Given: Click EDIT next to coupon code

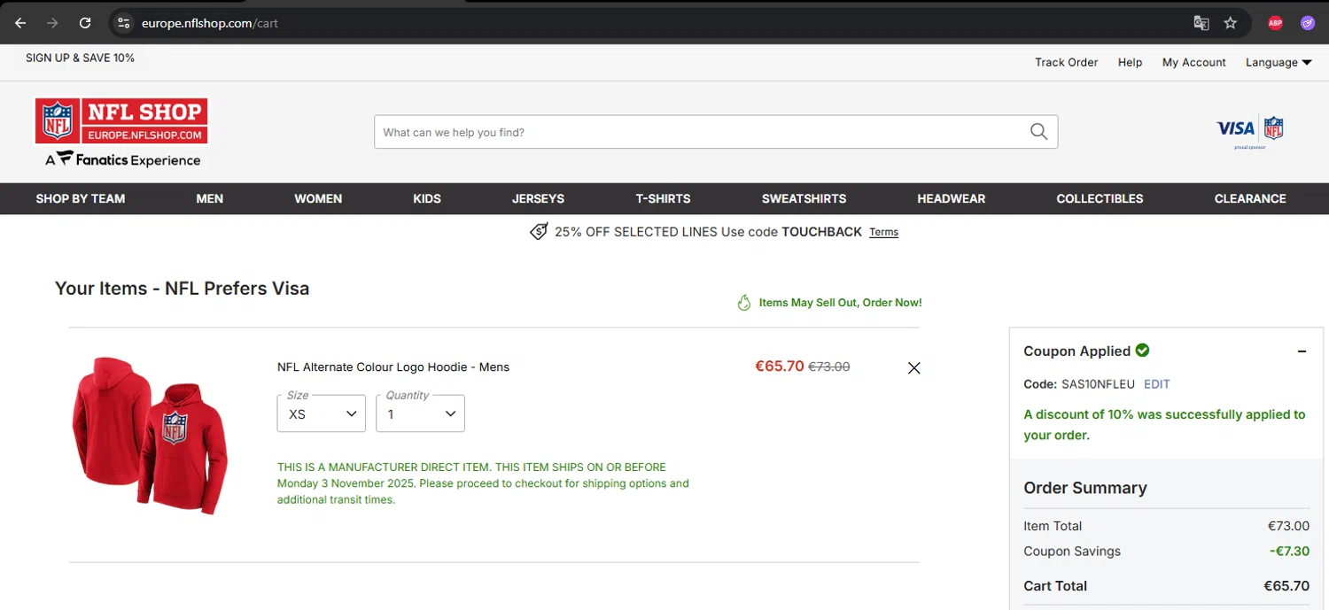Looking at the screenshot, I should click(1156, 384).
